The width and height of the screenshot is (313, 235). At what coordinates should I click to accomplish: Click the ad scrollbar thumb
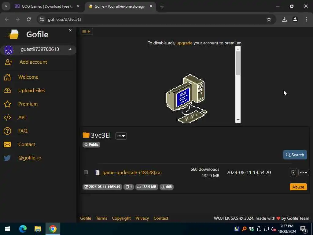coord(238,63)
